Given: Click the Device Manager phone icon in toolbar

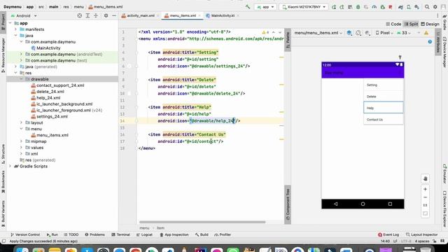Looking at the screenshot, I should coord(409,7).
